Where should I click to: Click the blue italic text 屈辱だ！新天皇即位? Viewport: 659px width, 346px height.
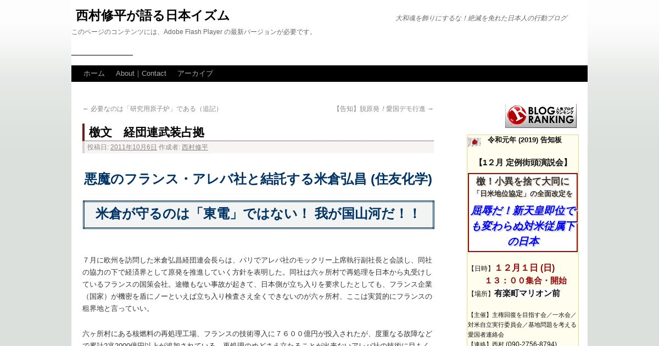click(x=523, y=226)
